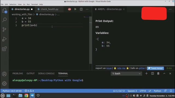Open the Accounts menu icon
Image resolution: width=175 pixels, height=98 pixels.
click(x=4, y=74)
